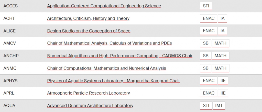262x112 pixels.
Task: Open Advanced Quantum Architecture Laboratory link
Action: pos(90,106)
